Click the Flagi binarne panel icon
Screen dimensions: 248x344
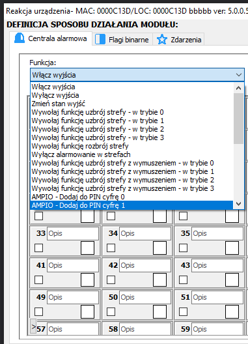(x=100, y=39)
